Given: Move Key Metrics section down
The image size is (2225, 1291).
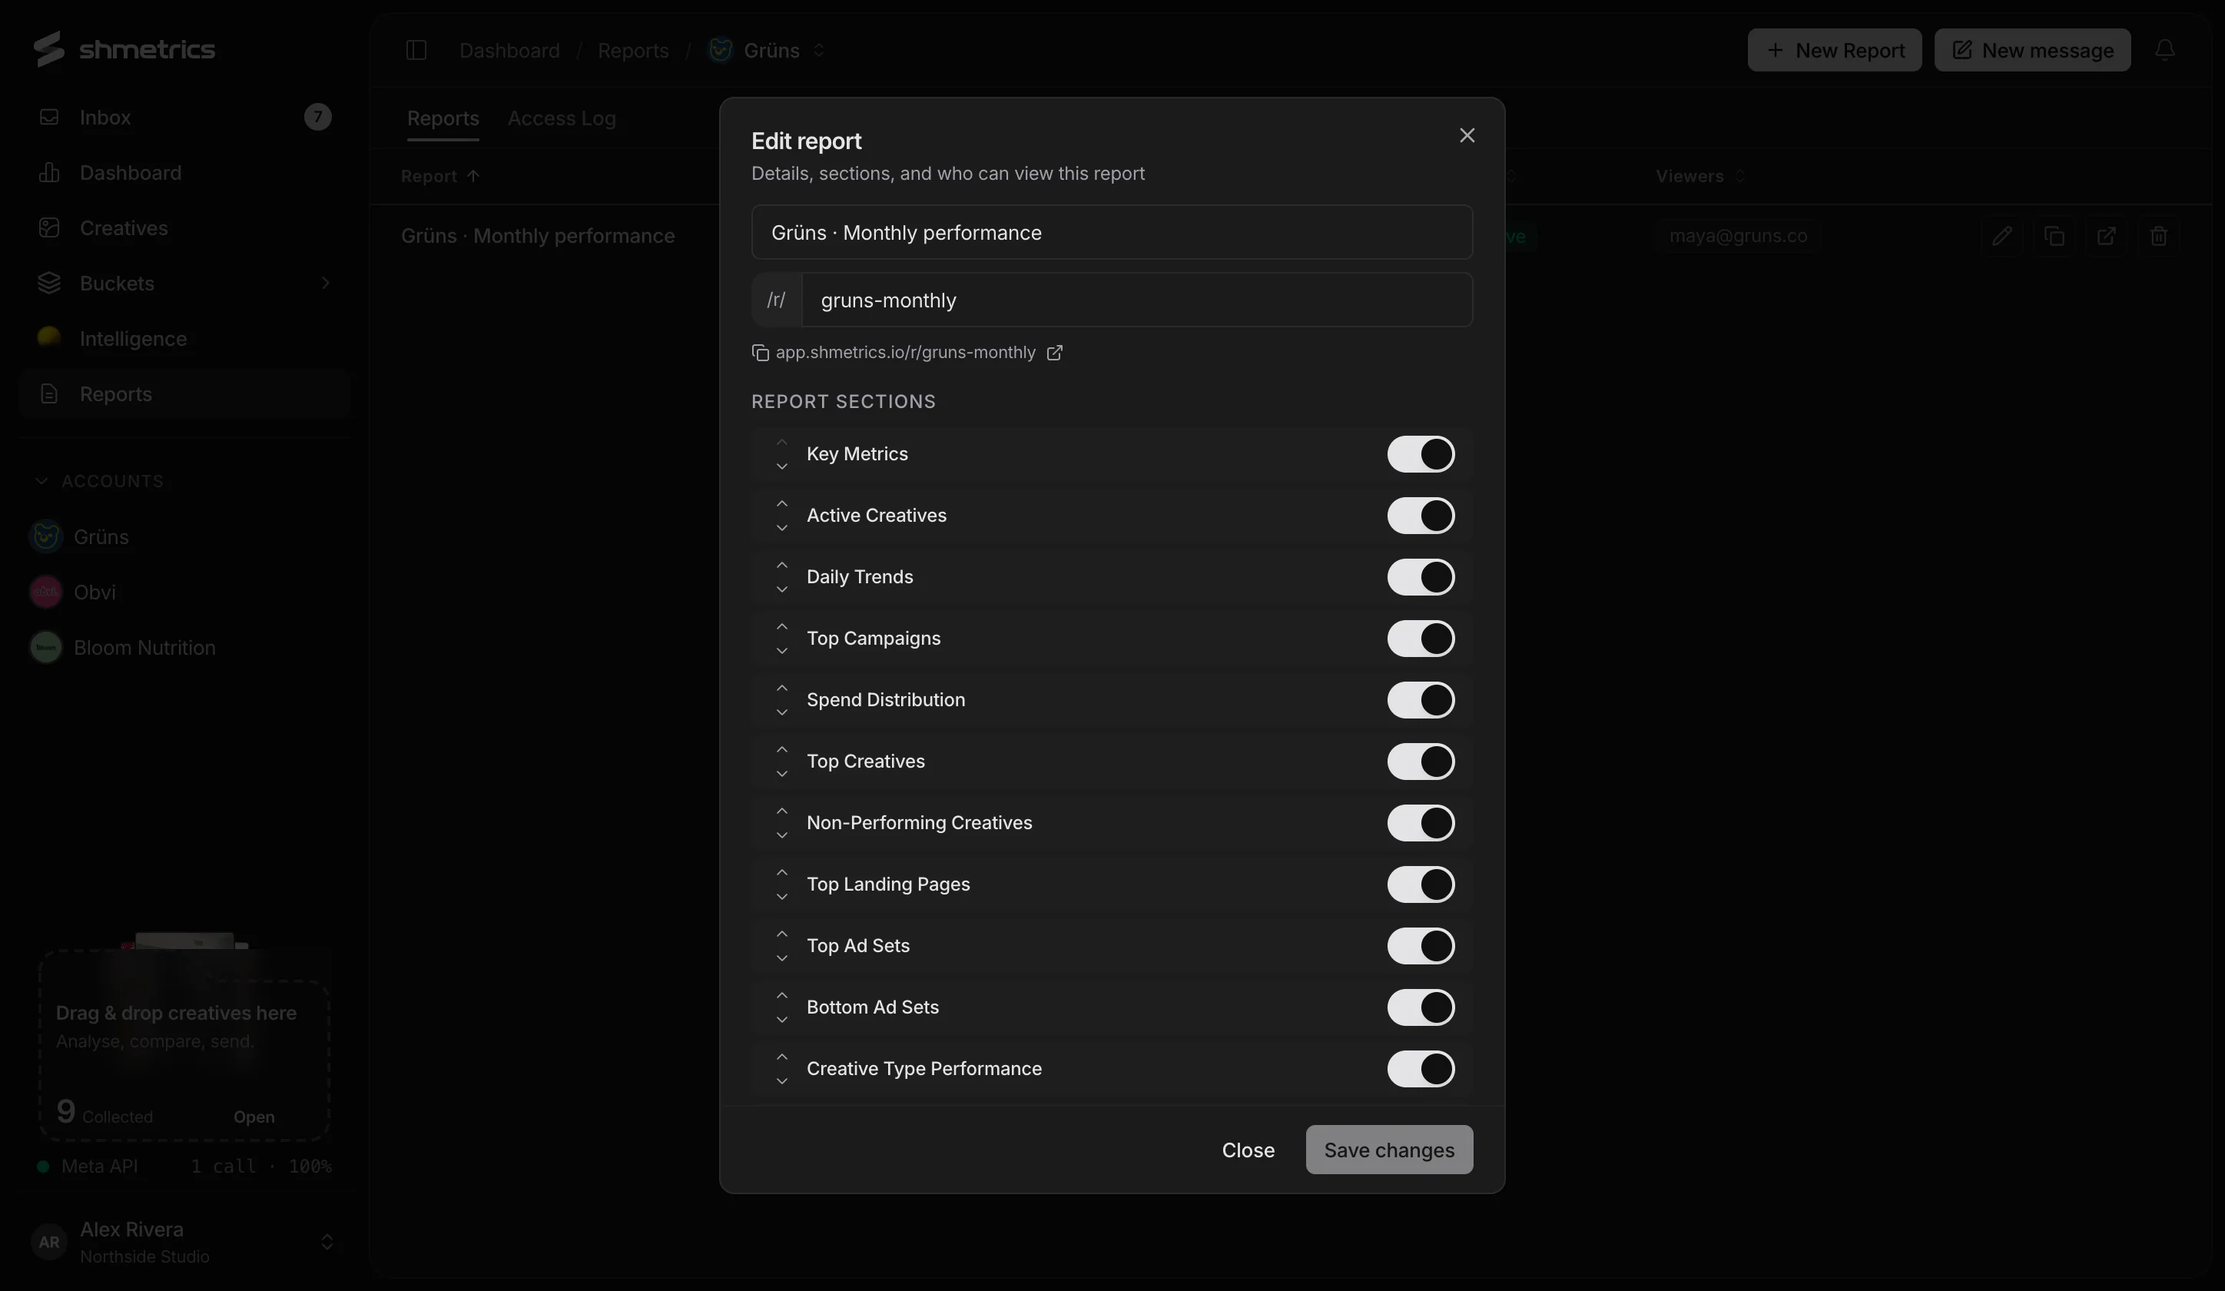Looking at the screenshot, I should (781, 466).
